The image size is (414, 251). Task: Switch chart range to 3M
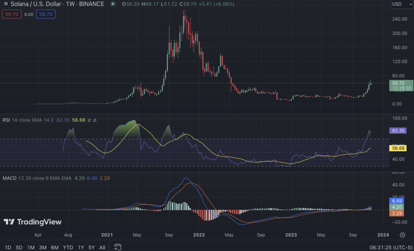point(43,247)
